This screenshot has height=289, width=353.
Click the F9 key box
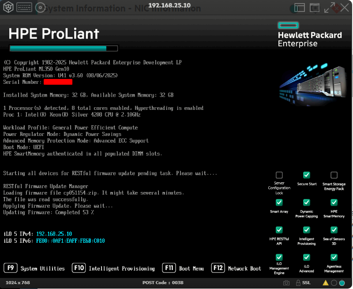(11, 268)
